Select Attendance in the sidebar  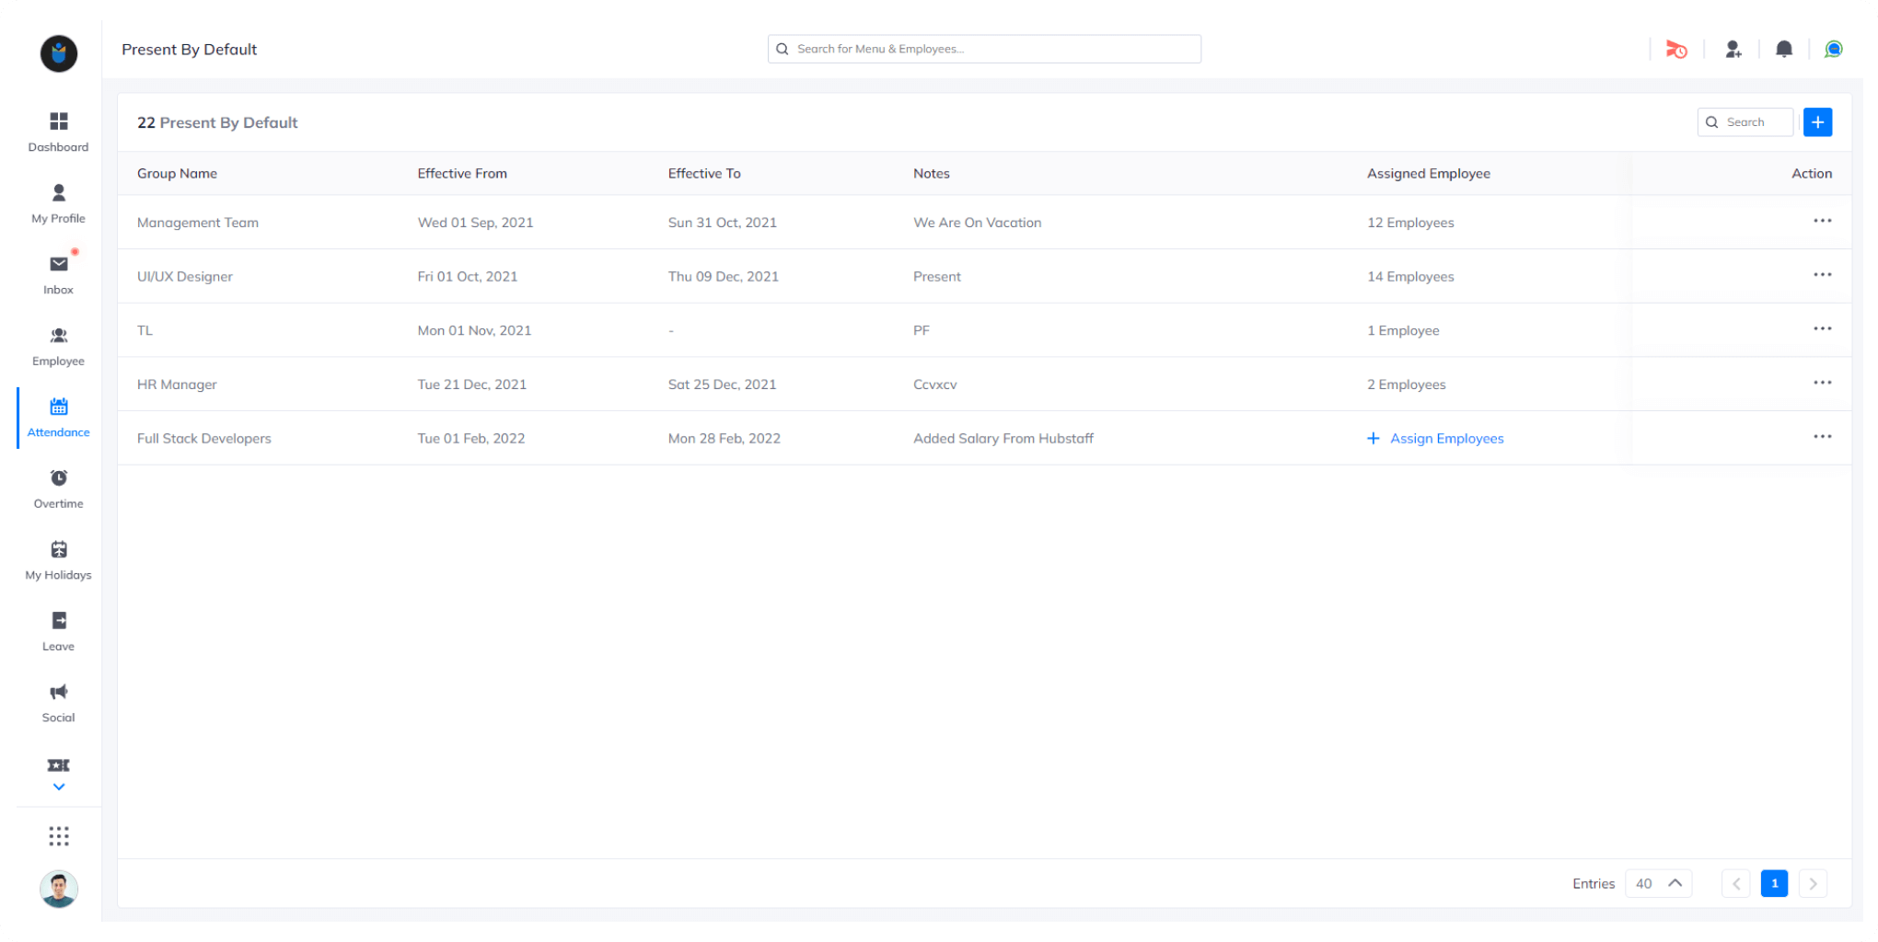click(58, 418)
